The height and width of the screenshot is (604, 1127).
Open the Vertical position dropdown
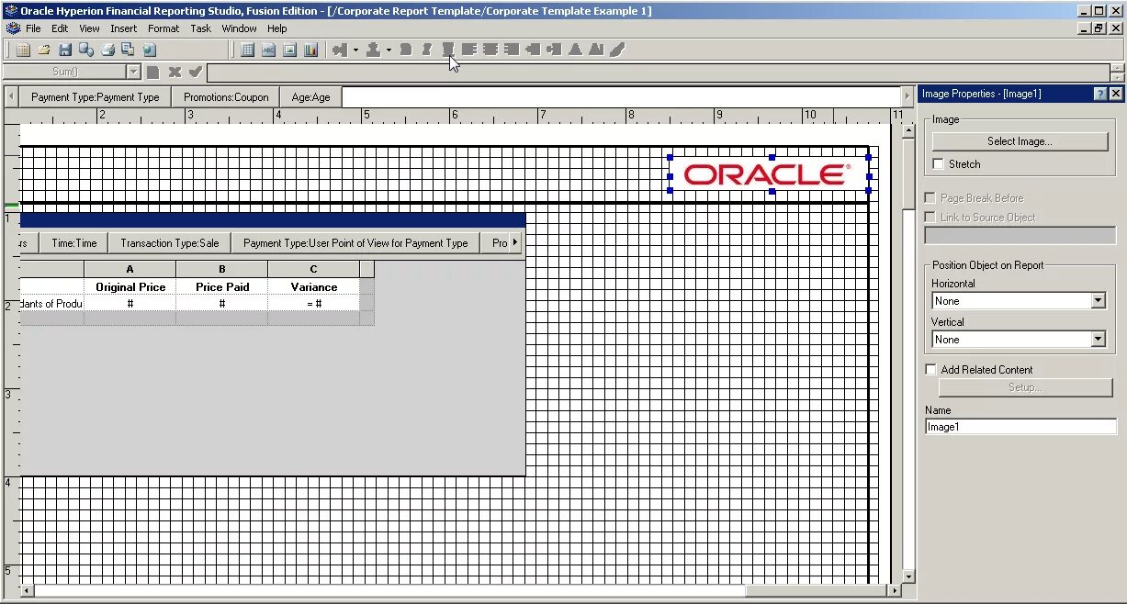(1099, 340)
